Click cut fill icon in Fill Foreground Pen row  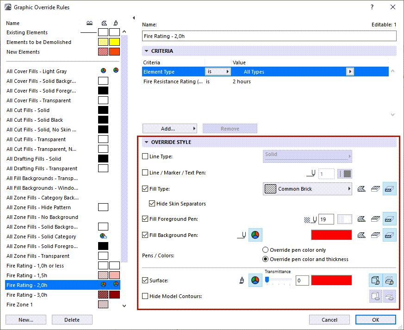pos(361,219)
